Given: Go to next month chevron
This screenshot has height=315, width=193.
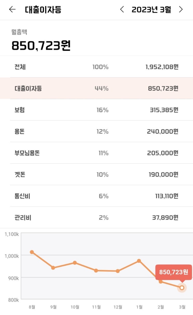Looking at the screenshot, I should (x=181, y=10).
